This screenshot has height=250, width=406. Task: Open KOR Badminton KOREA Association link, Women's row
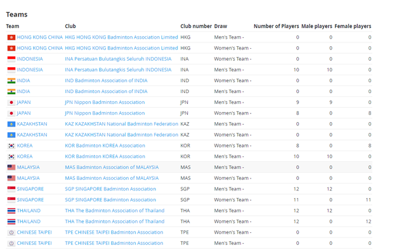(x=105, y=146)
